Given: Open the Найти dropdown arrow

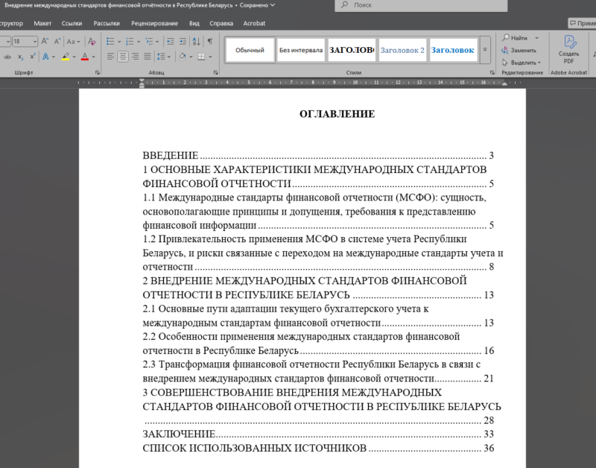Looking at the screenshot, I should 536,38.
